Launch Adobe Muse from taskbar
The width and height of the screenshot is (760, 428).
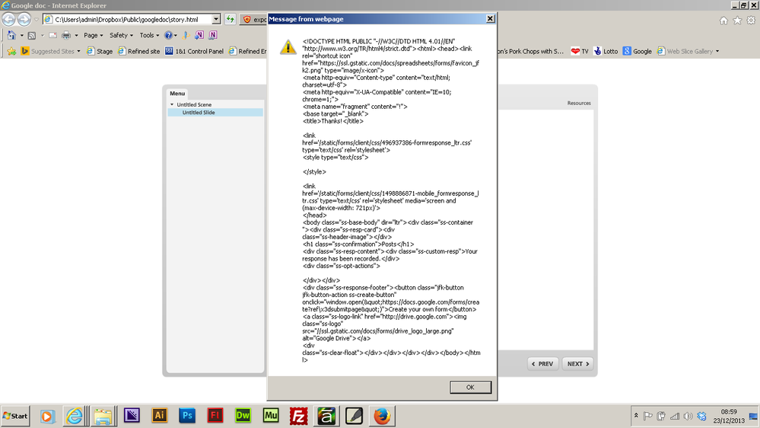click(271, 416)
